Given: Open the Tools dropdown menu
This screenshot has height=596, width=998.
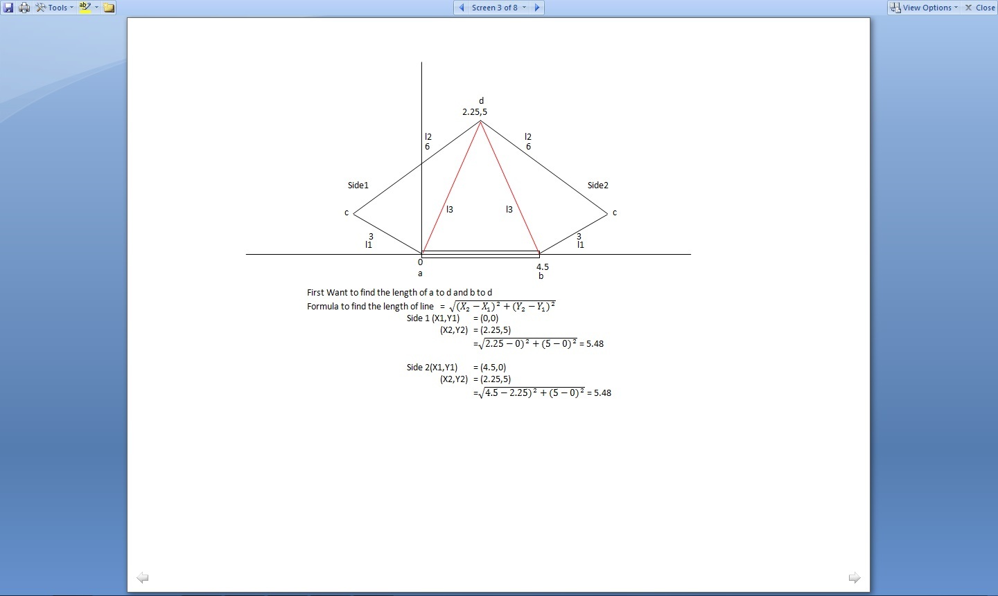Looking at the screenshot, I should 55,8.
